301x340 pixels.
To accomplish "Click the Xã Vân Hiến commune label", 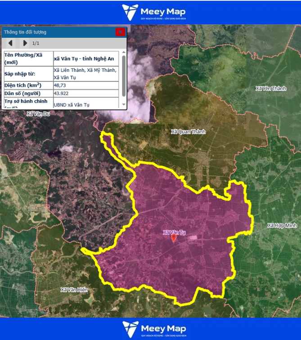I will pos(74,290).
